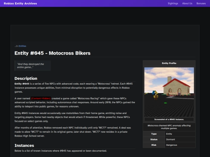Click the paragraph starting 'Entity #045 instances would'
This screenshot has height=157, width=210.
72,117
